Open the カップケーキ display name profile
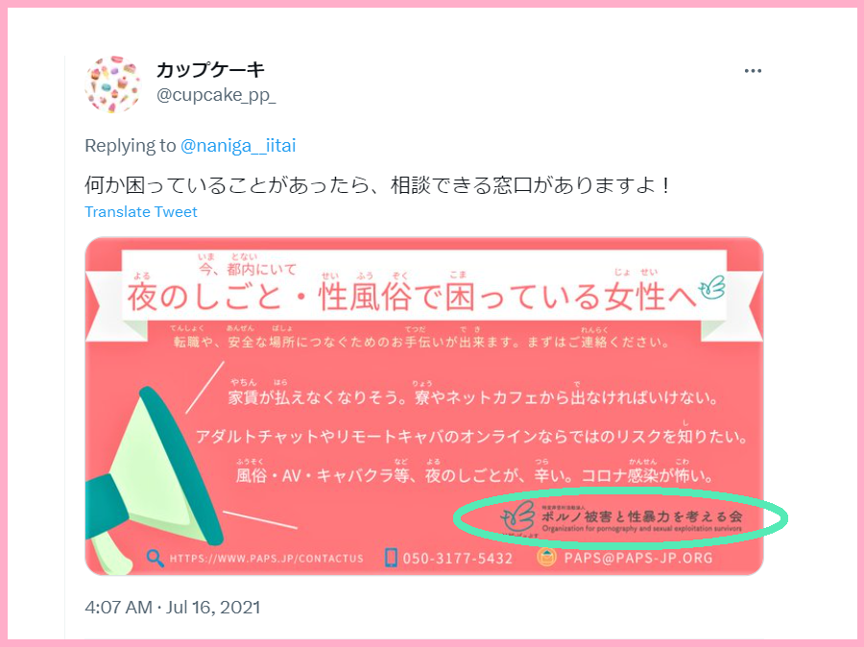Viewport: 864px width, 647px height. pyautogui.click(x=210, y=69)
